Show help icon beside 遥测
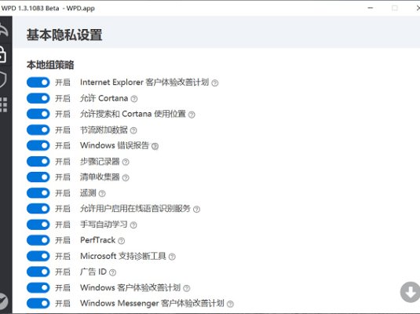 pos(102,193)
